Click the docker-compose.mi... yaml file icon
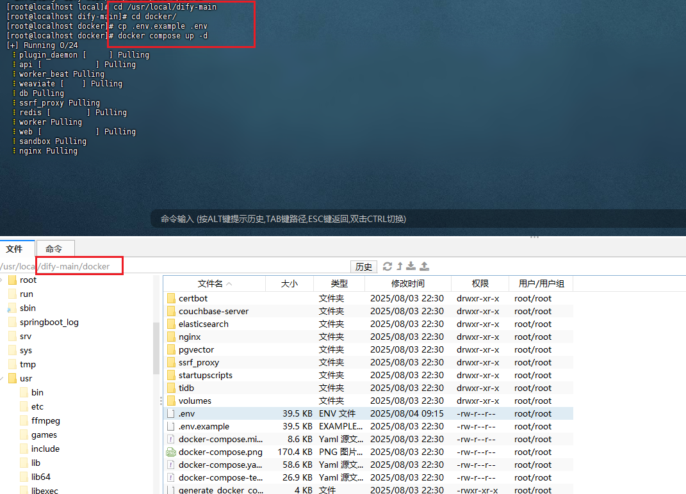The width and height of the screenshot is (686, 494). (171, 440)
